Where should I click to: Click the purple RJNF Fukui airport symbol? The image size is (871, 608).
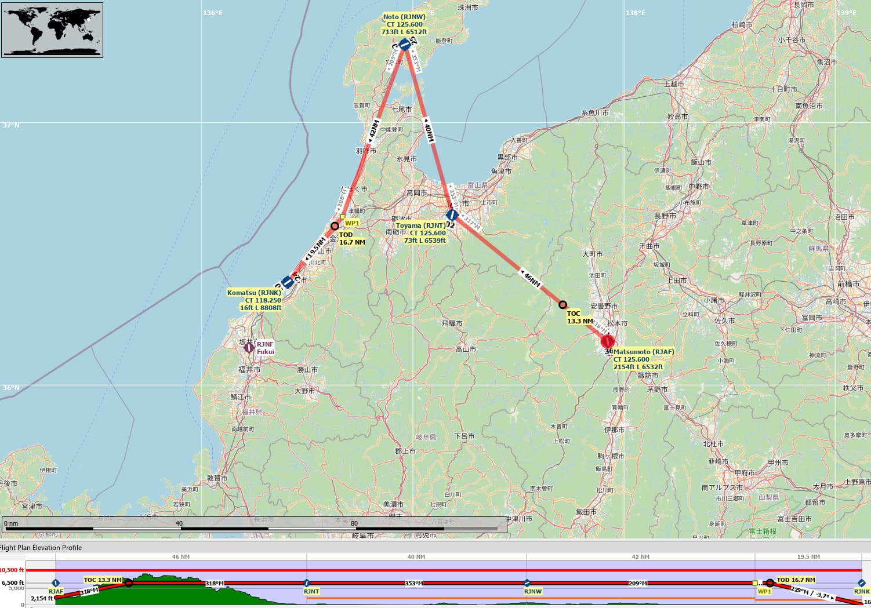pos(249,348)
